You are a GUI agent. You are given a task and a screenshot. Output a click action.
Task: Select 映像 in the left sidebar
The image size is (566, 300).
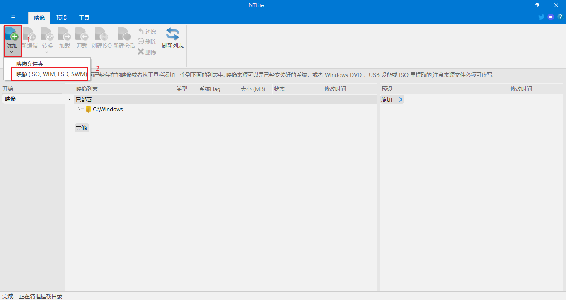[33, 99]
